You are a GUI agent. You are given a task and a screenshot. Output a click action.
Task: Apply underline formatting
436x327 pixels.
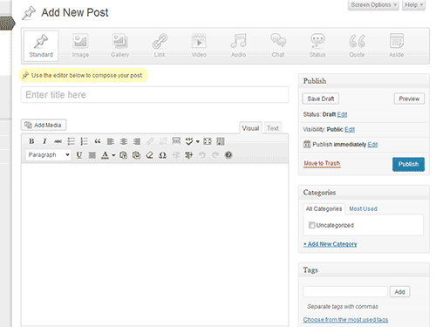[x=78, y=155]
